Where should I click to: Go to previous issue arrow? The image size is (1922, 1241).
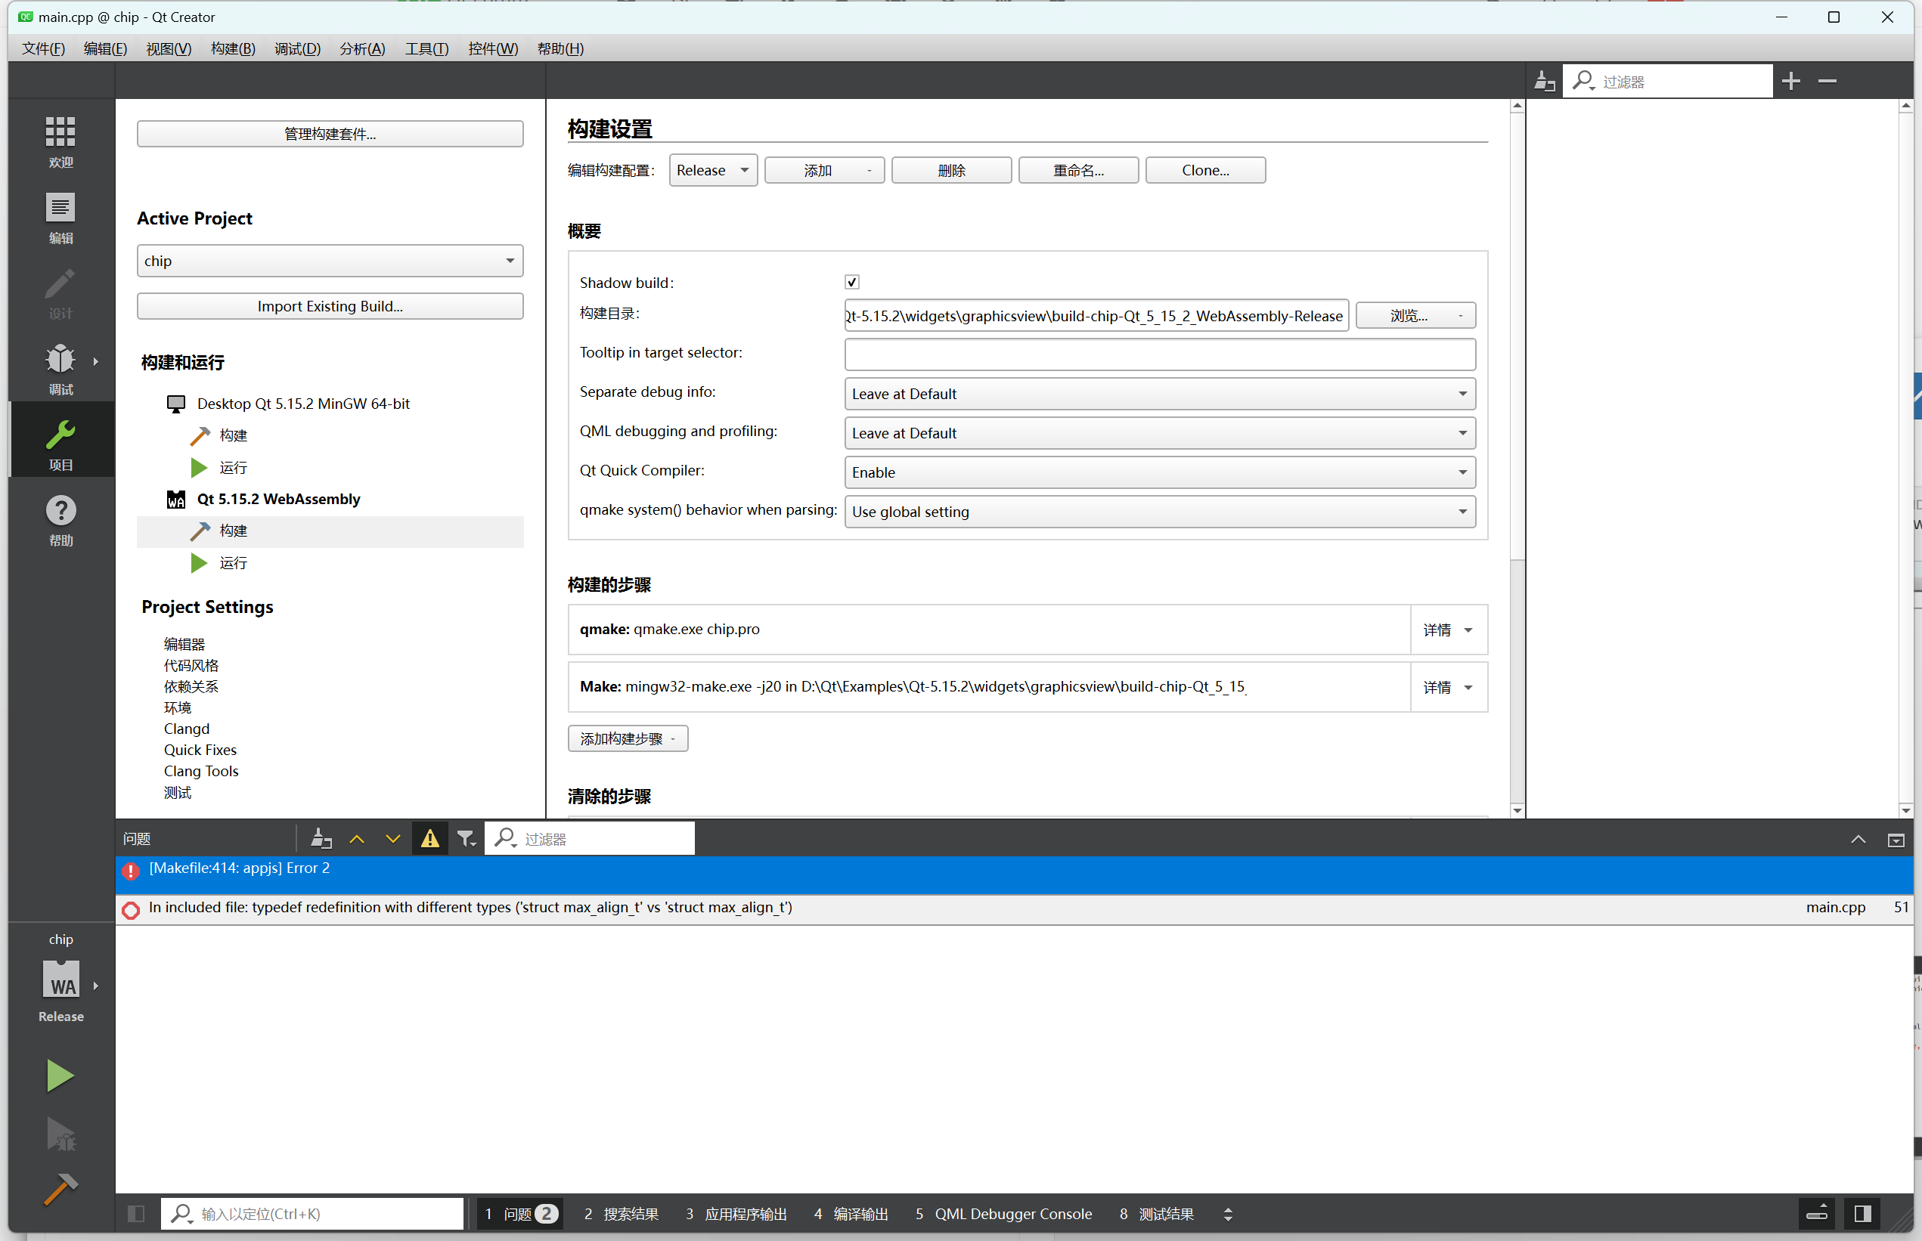point(357,839)
